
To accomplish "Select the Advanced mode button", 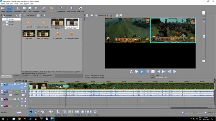I will tap(9, 9).
